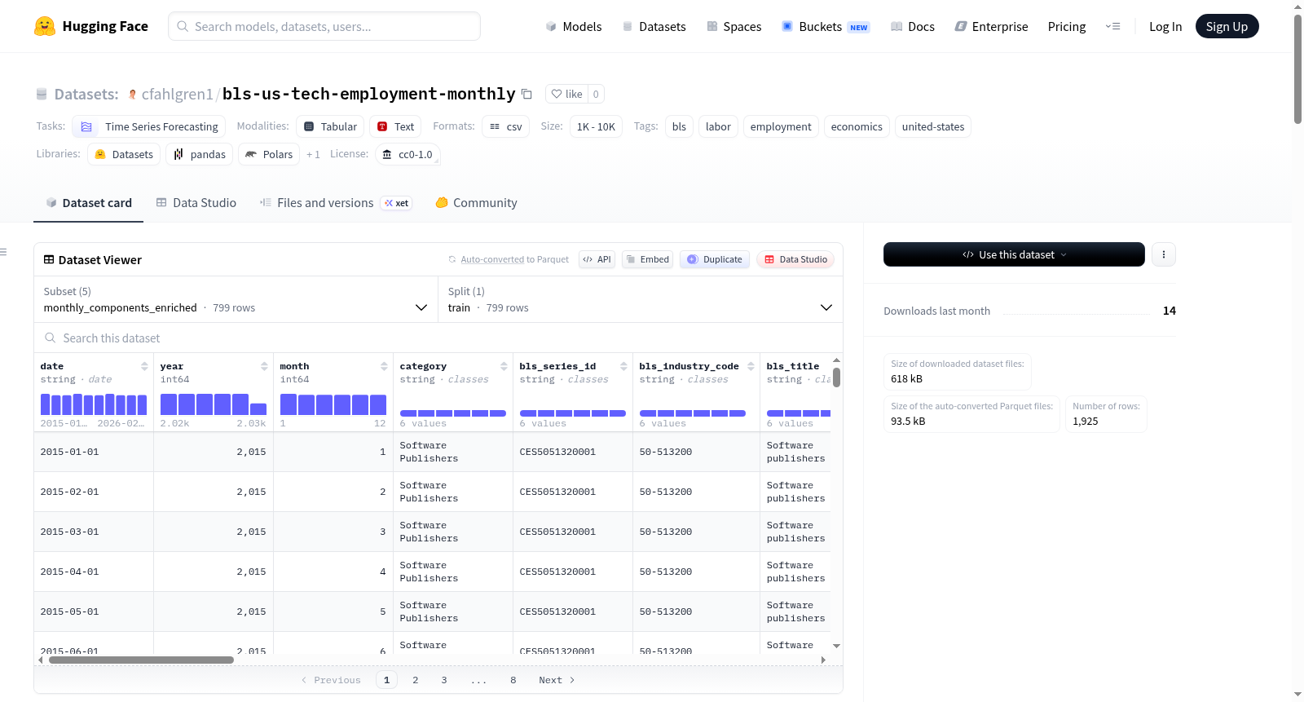
Task: Click the table horizontal scrollbar
Action: (141, 660)
